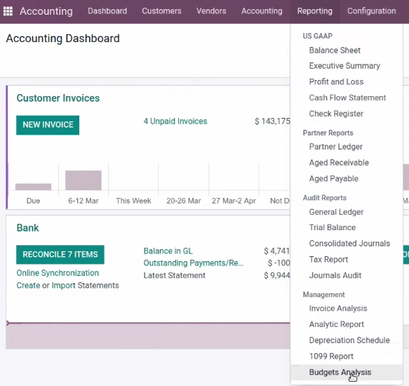The image size is (409, 386).
Task: Open the Tax Report item
Action: (328, 260)
